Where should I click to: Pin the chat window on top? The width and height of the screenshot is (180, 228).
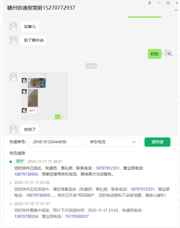(149, 3)
